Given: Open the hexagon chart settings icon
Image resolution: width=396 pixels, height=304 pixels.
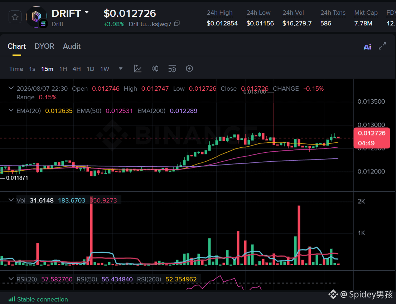Looking at the screenshot, I should (189, 68).
